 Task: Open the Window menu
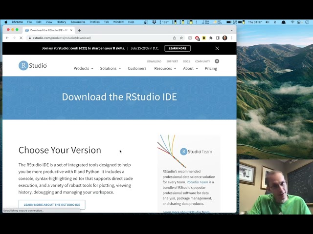pos(118,22)
